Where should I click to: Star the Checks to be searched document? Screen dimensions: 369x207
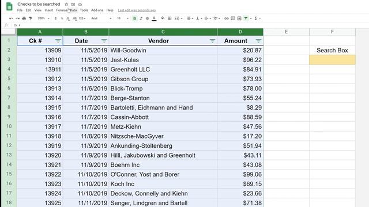point(66,4)
